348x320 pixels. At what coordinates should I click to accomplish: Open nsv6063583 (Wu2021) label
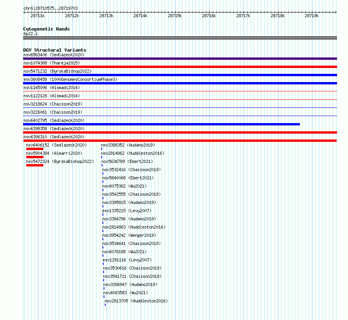point(126,293)
